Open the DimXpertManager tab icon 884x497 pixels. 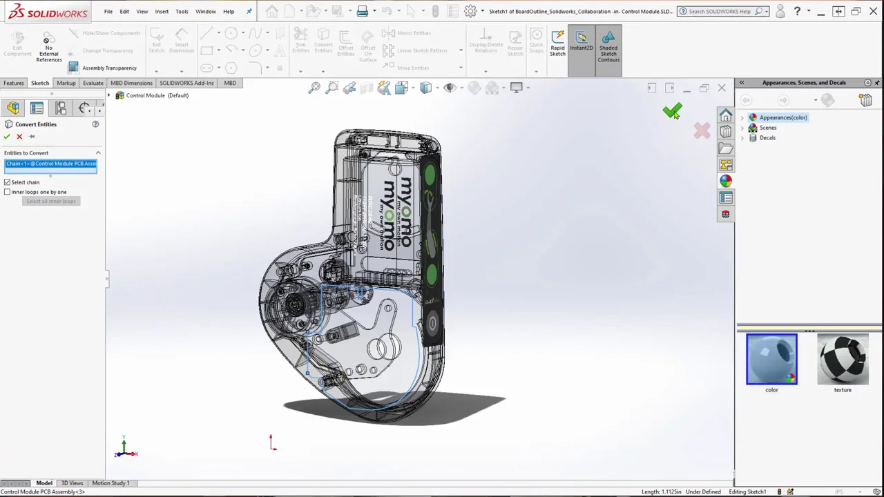pos(84,108)
